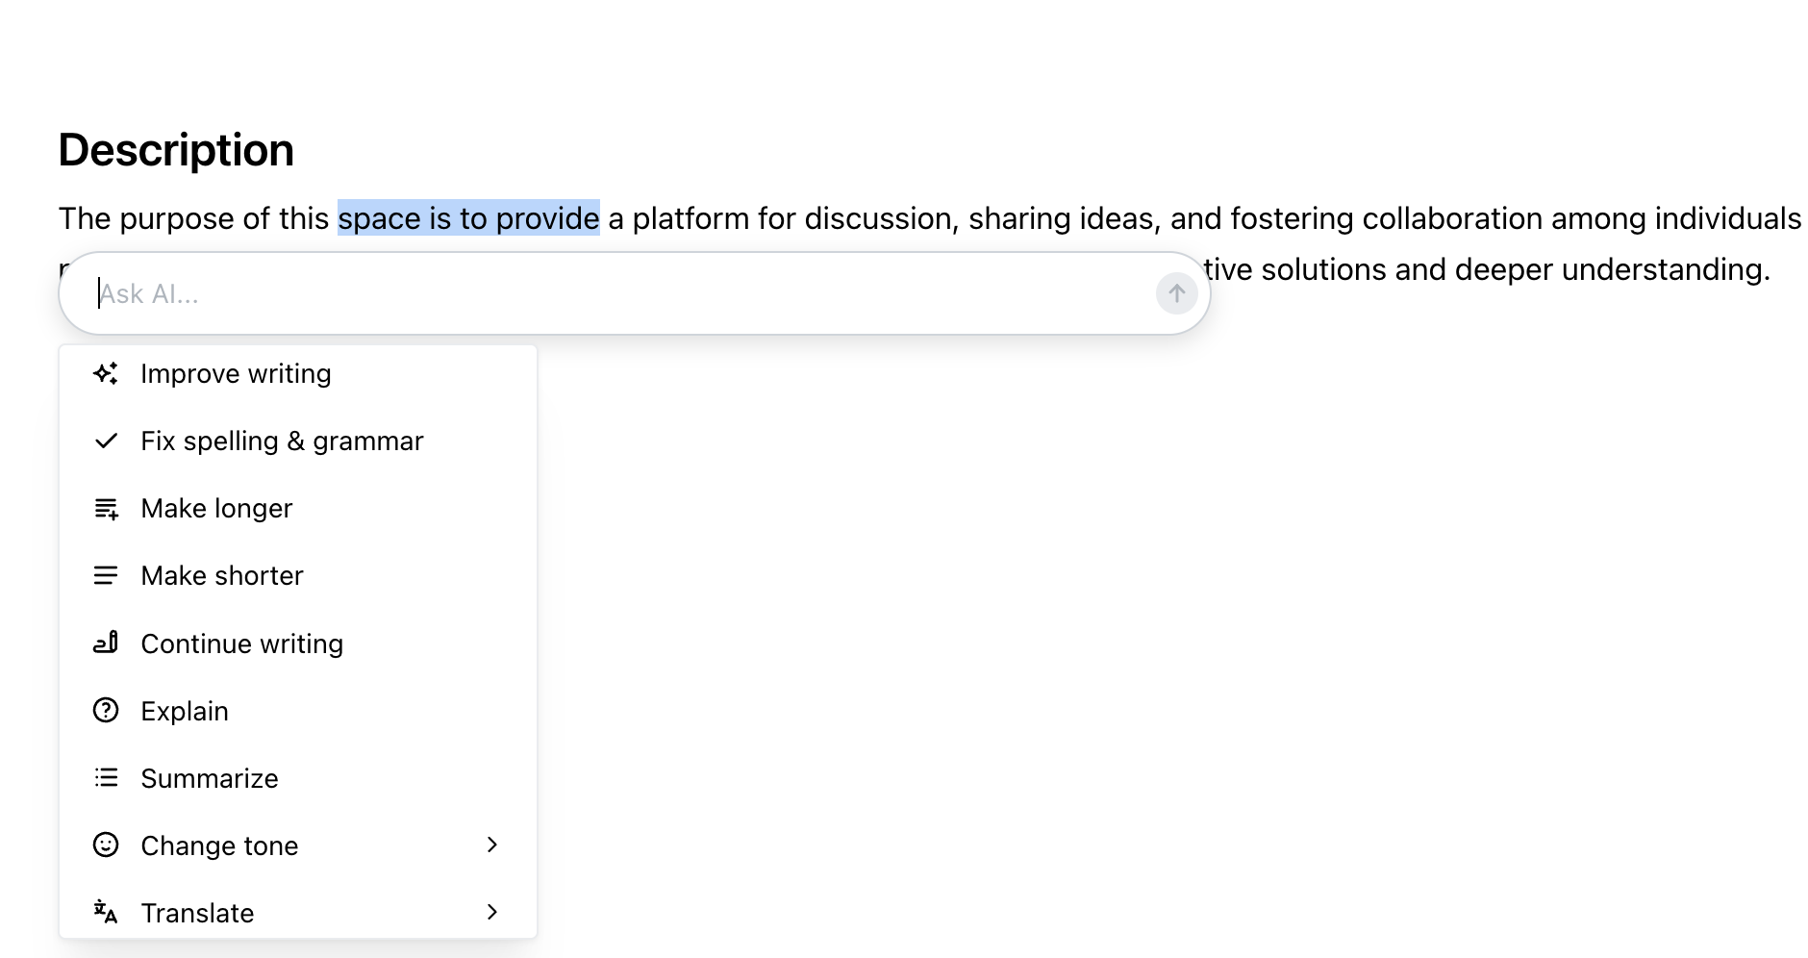Click Fix spelling & grammar option
Image resolution: width=1808 pixels, height=958 pixels.
click(x=282, y=441)
